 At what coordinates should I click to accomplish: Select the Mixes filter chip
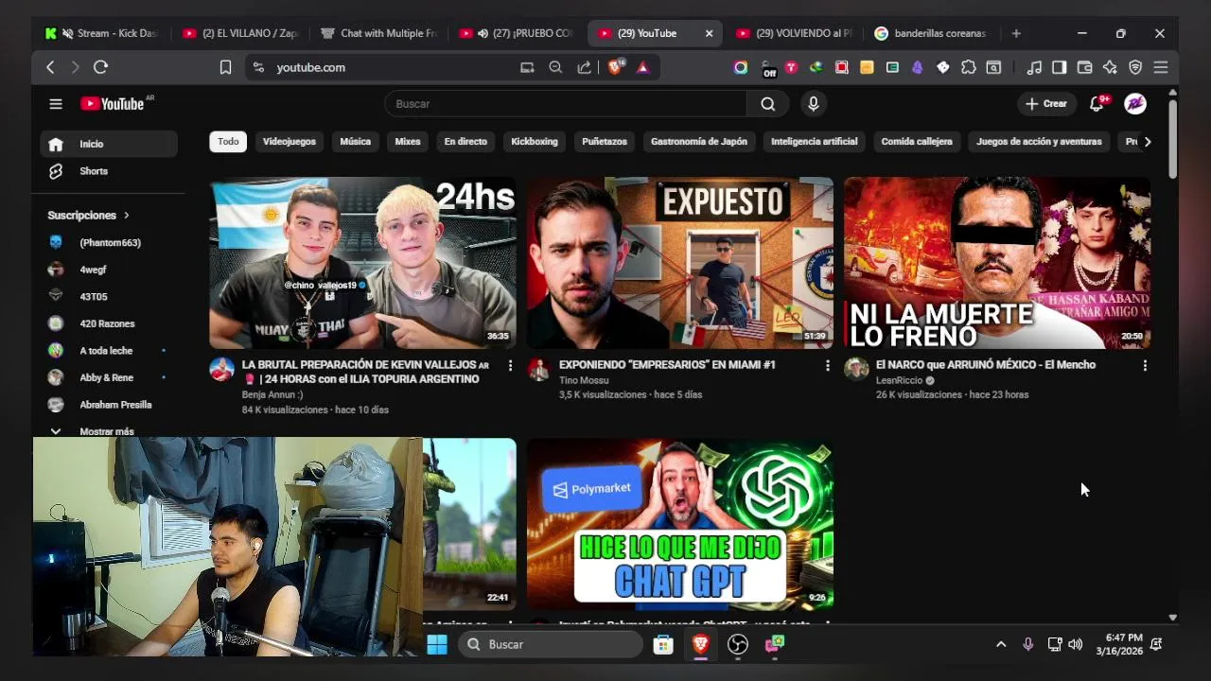pyautogui.click(x=408, y=142)
